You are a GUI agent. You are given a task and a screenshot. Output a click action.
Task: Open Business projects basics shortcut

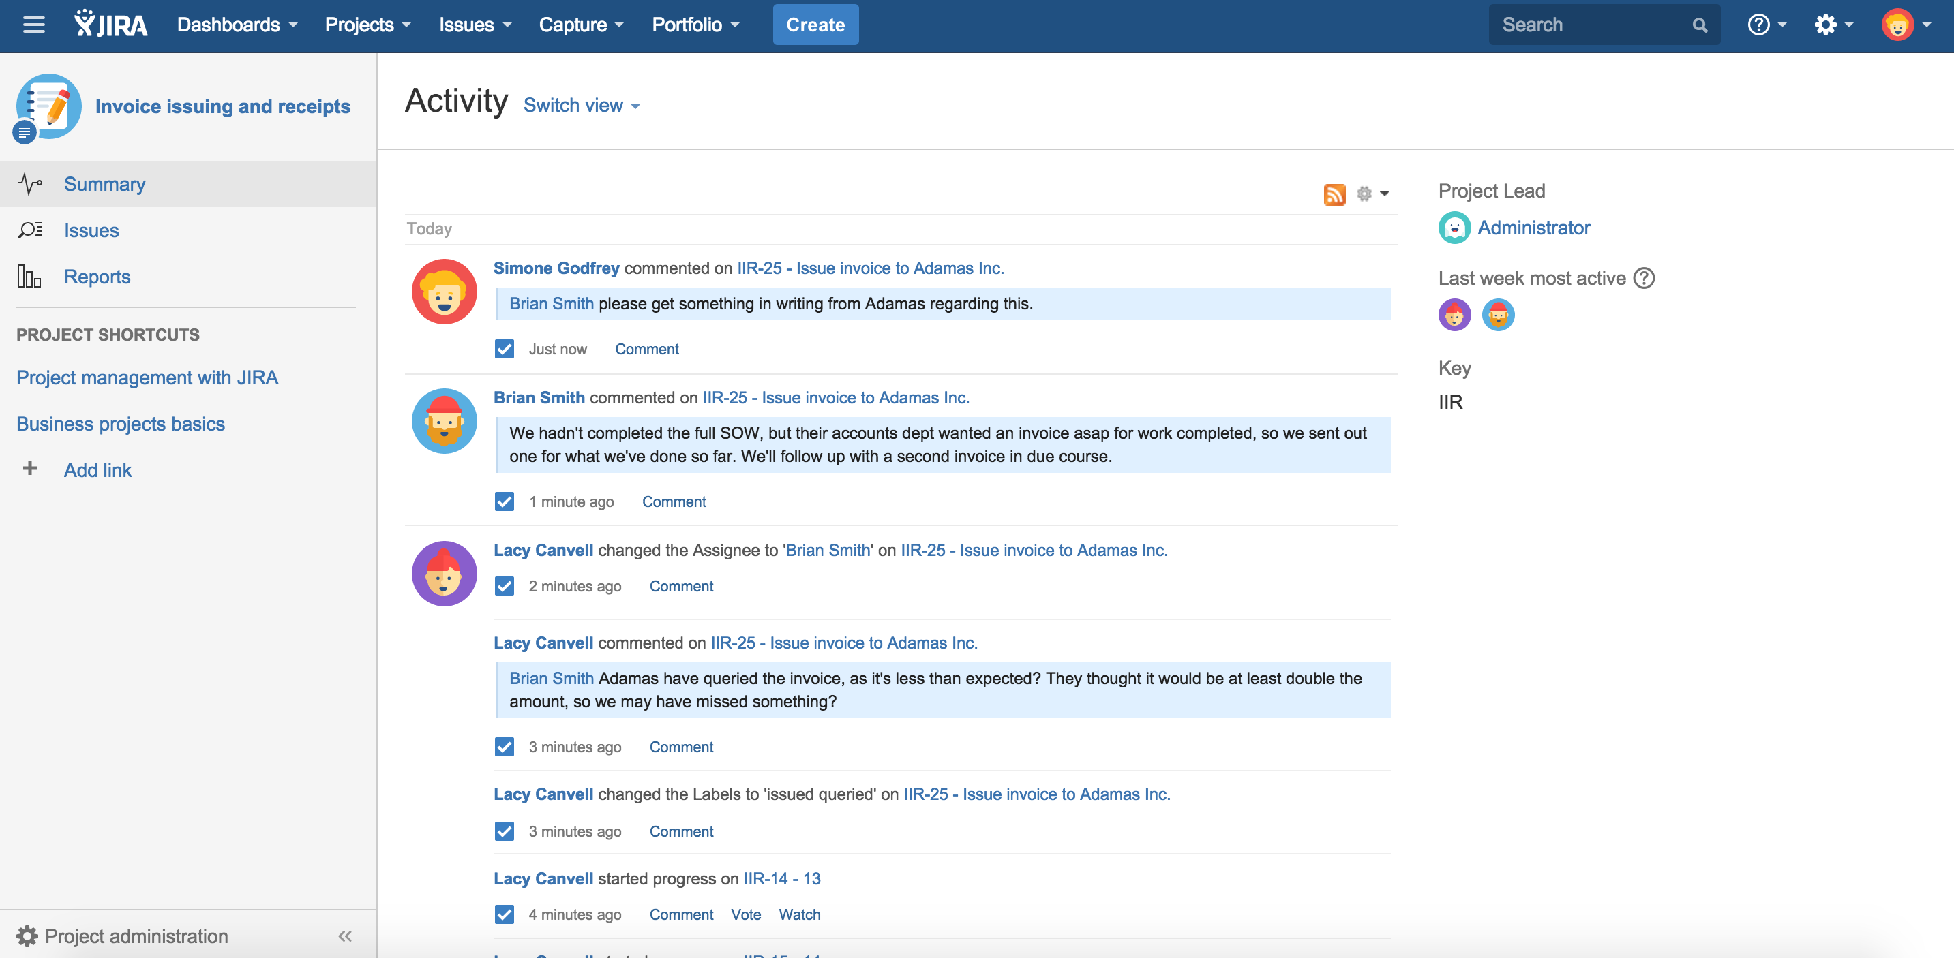click(121, 424)
